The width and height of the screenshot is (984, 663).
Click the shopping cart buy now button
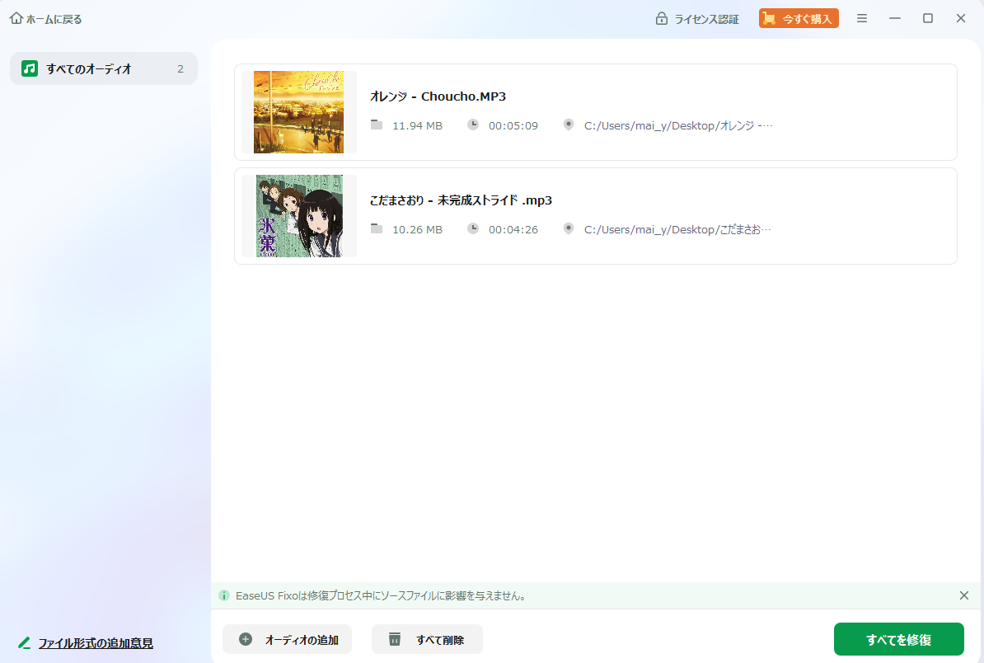coord(798,18)
